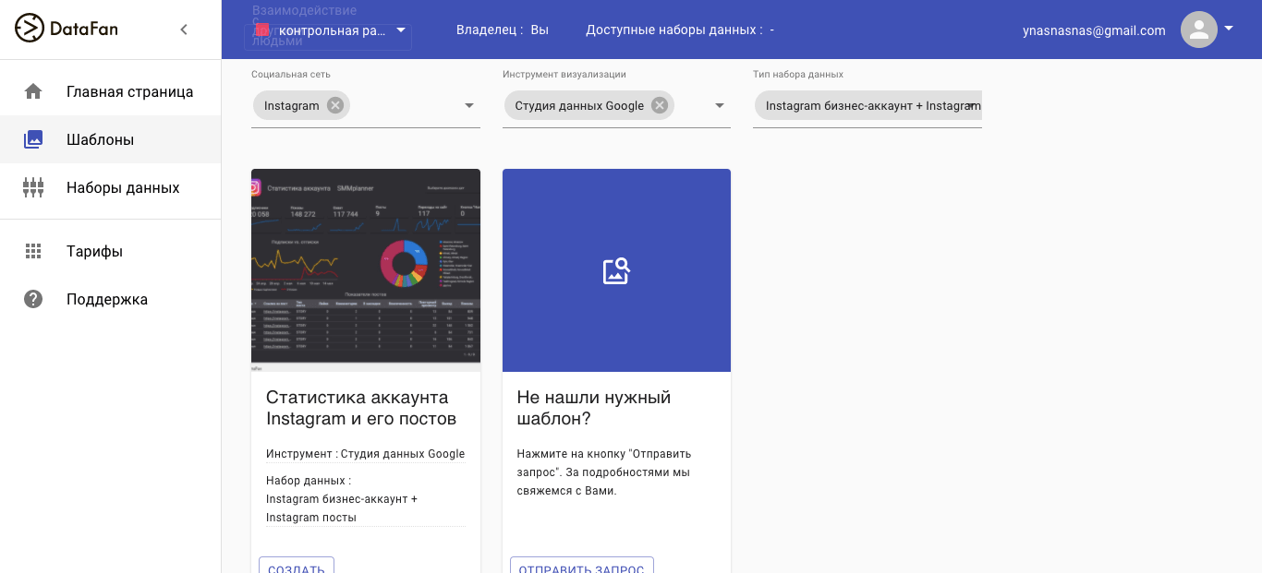The height and width of the screenshot is (573, 1262).
Task: Open the account dropdown arrow near avatar
Action: pyautogui.click(x=1229, y=29)
